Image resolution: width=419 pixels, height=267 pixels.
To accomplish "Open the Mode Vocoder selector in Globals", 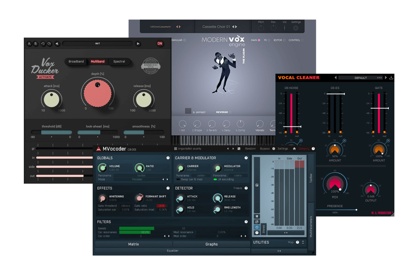I will (137, 180).
